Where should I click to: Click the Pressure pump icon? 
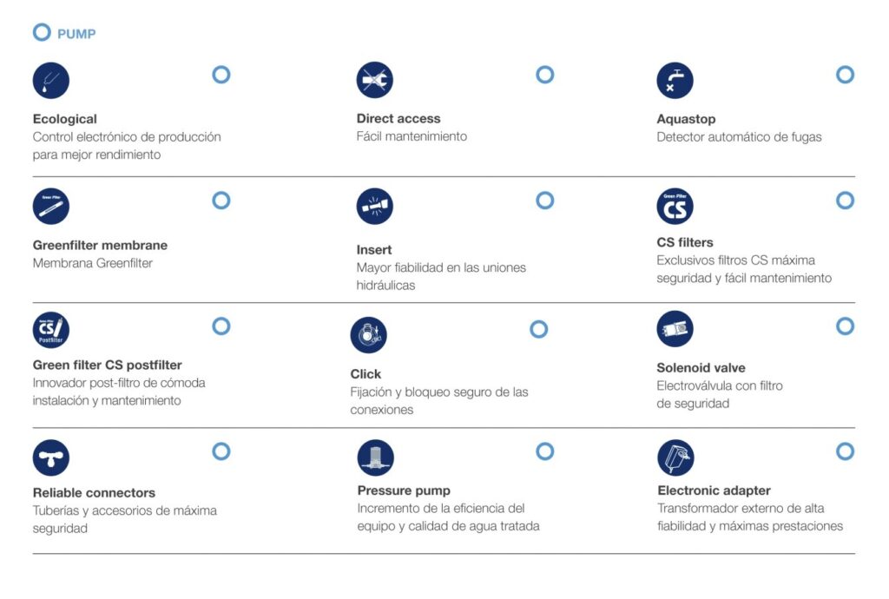click(x=375, y=457)
